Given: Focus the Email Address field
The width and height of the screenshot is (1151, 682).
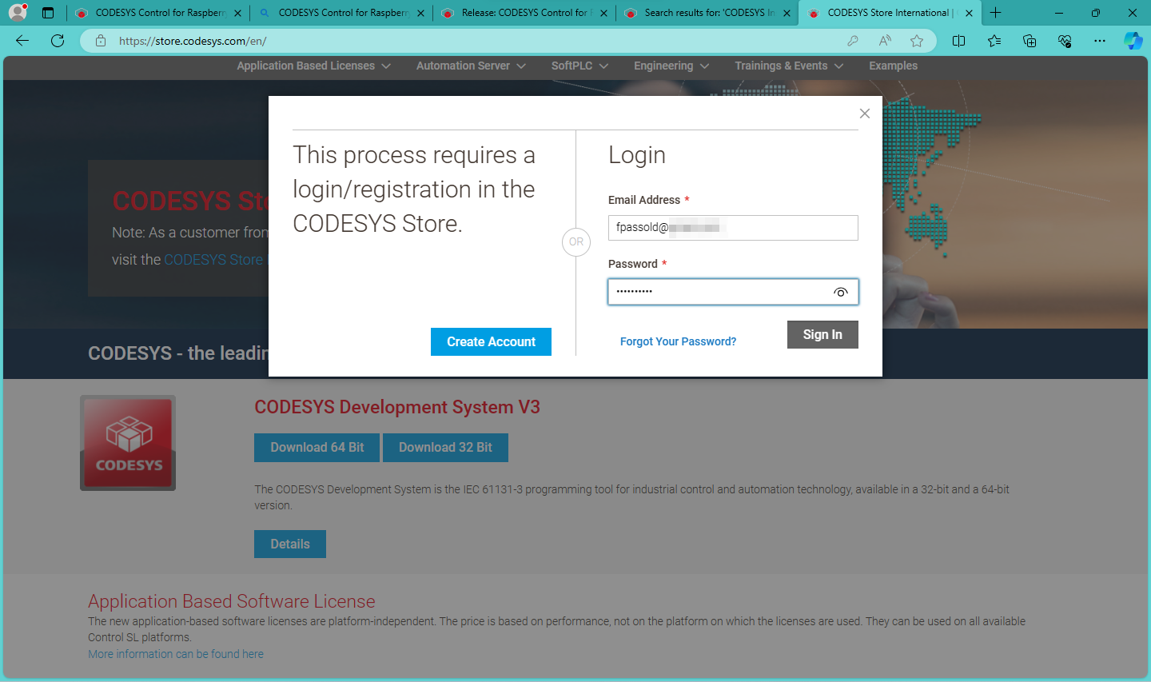Looking at the screenshot, I should [733, 228].
